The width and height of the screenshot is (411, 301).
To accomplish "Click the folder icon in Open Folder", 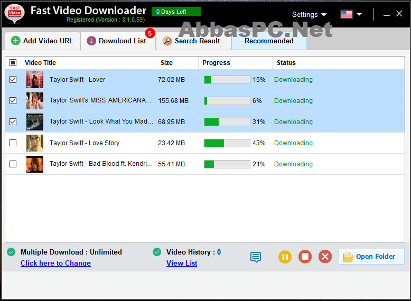I will (x=348, y=257).
